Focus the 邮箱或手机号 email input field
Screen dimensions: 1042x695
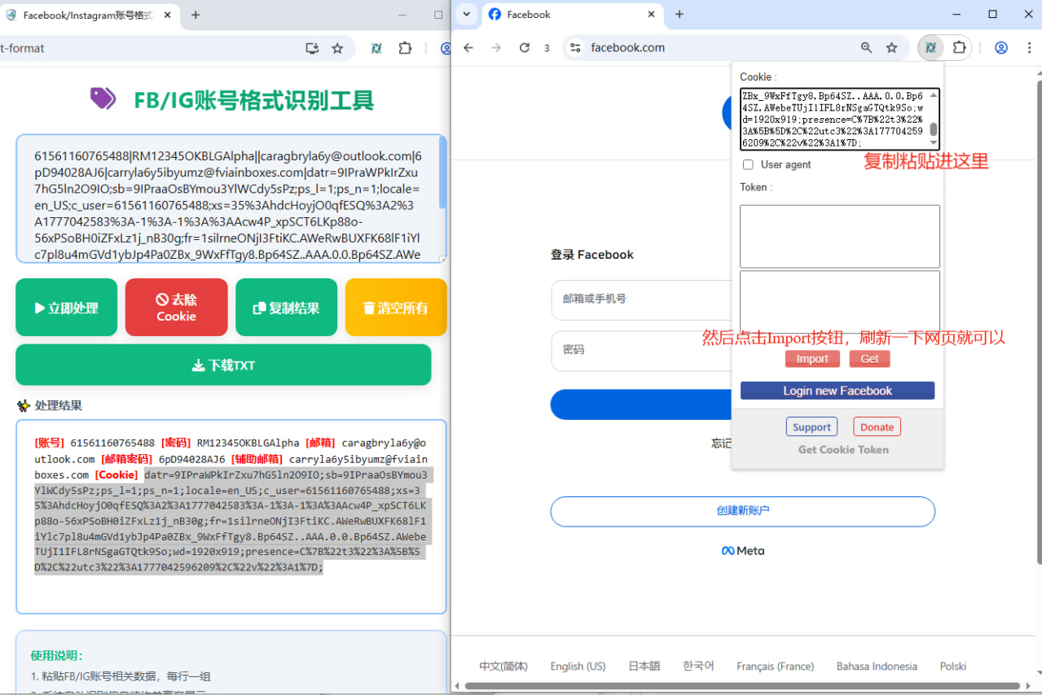[x=641, y=299]
